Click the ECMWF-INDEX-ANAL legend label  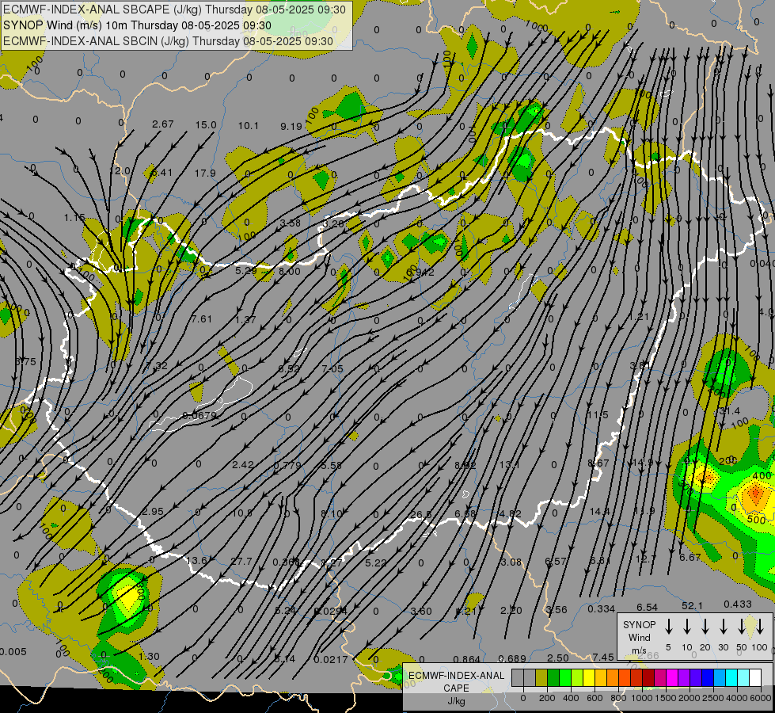click(456, 676)
